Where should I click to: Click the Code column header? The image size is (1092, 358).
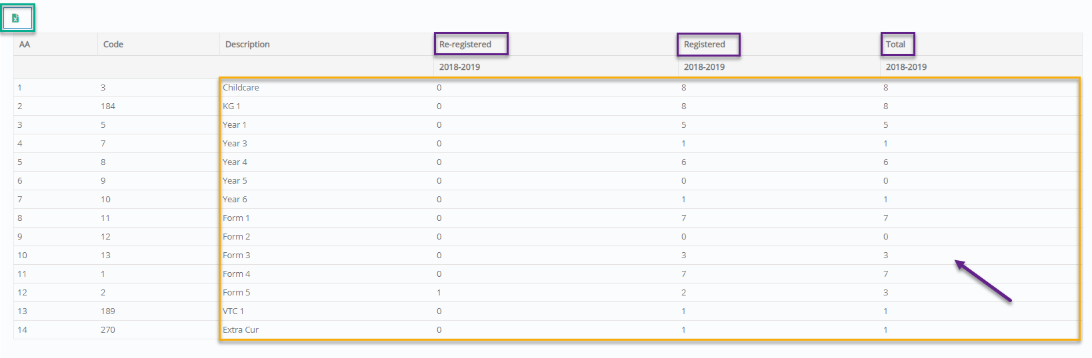click(113, 45)
